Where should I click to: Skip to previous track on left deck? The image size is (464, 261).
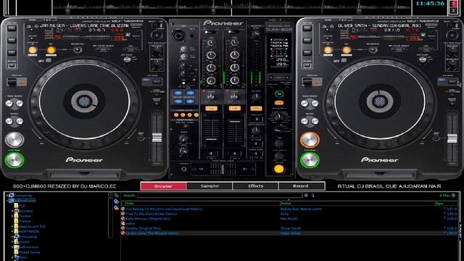[9, 103]
